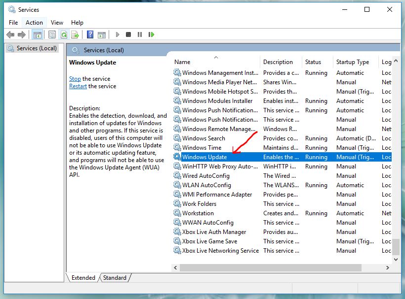This screenshot has width=405, height=299.
Task: Click the Restart the service link
Action: pos(78,86)
